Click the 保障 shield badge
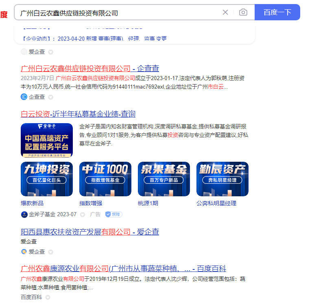 click(x=113, y=214)
